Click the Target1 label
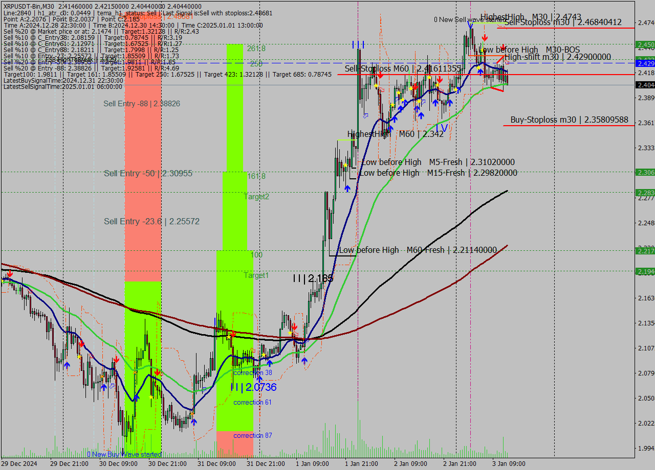This screenshot has width=655, height=470. (x=256, y=275)
